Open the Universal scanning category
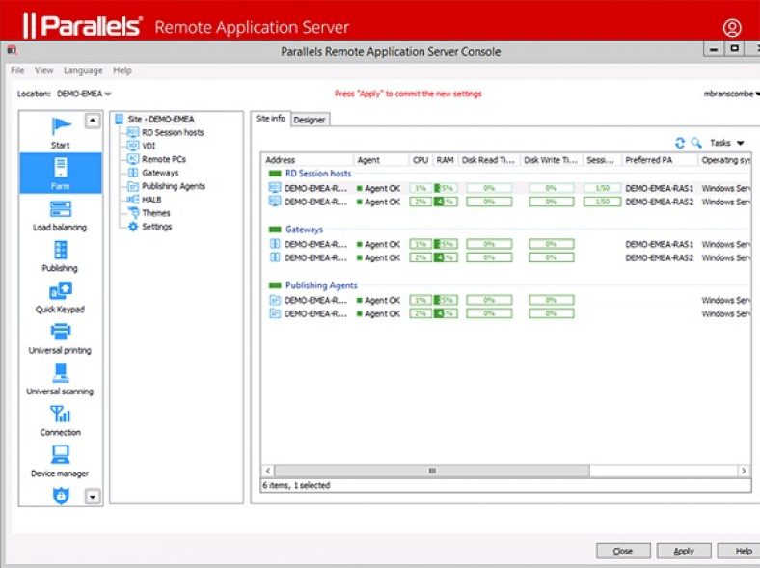760x568 pixels. coord(60,381)
